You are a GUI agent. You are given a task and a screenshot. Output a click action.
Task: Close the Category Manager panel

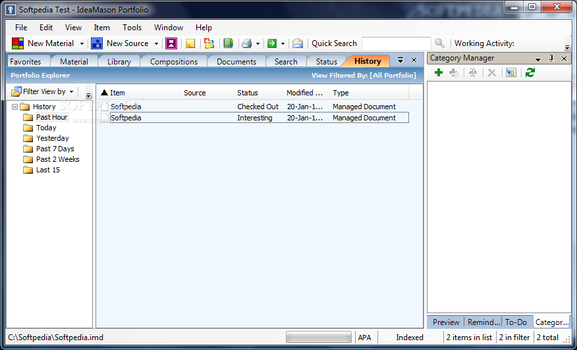[x=564, y=59]
